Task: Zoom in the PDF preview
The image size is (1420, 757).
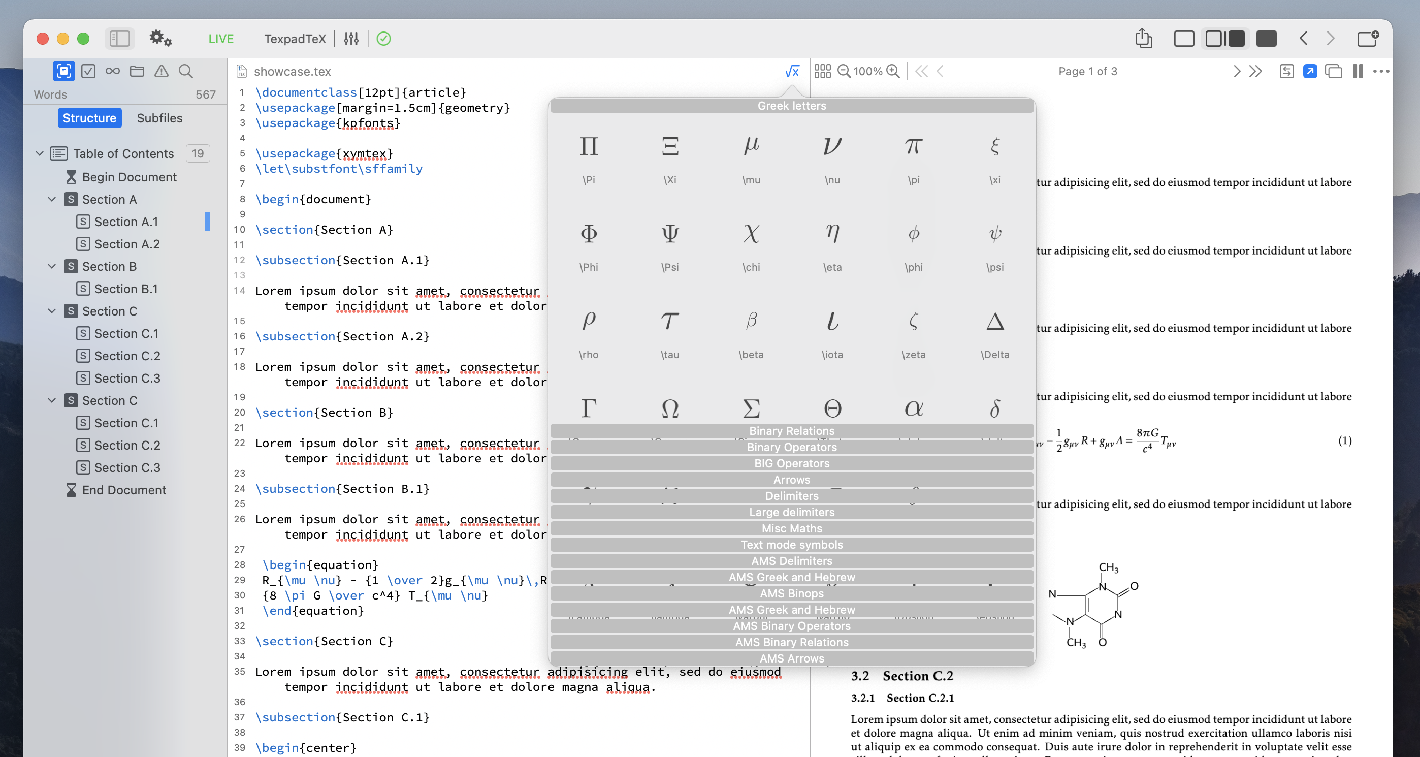Action: click(x=893, y=71)
